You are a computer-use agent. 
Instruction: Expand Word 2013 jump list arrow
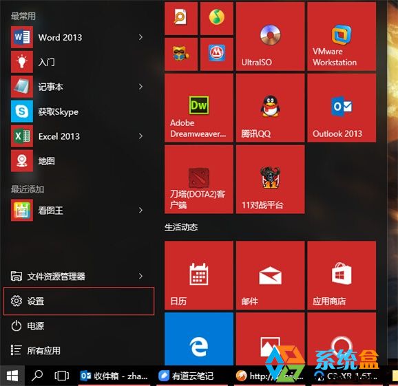click(x=140, y=37)
